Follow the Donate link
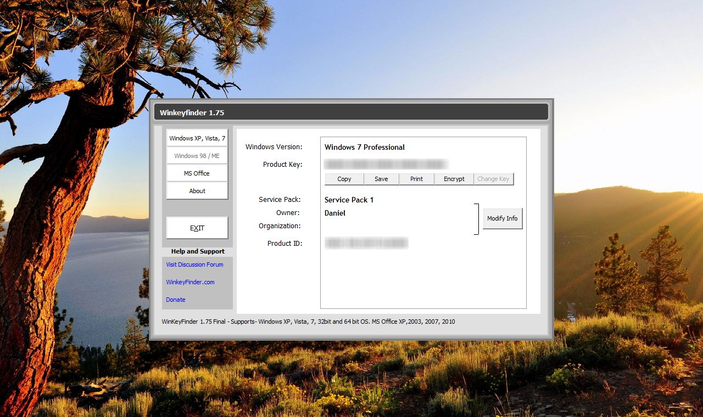This screenshot has height=417, width=703. (176, 300)
